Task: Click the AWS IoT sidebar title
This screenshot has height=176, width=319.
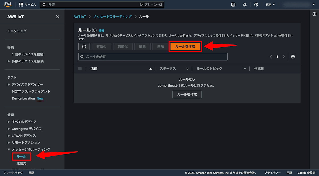Action: coord(15,17)
